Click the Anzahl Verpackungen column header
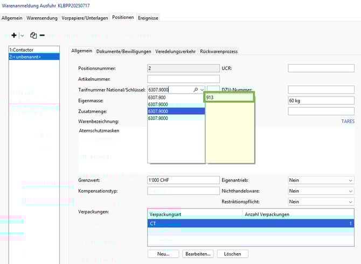 pyautogui.click(x=298, y=215)
